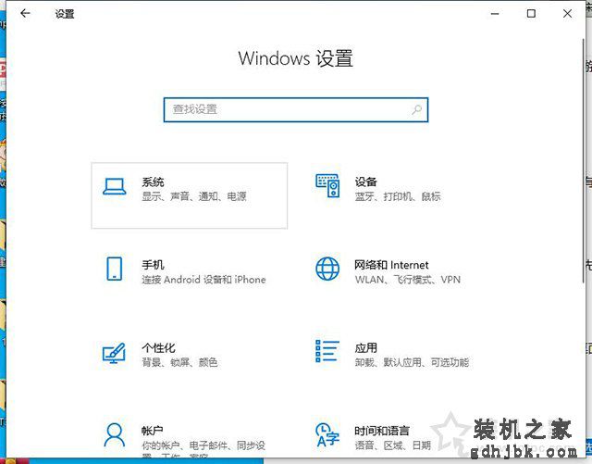Close the 设置 window

click(x=567, y=14)
